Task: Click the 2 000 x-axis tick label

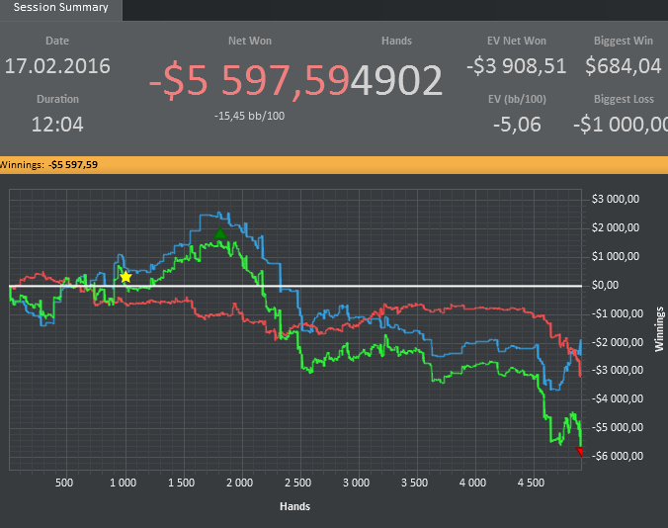Action: (240, 483)
